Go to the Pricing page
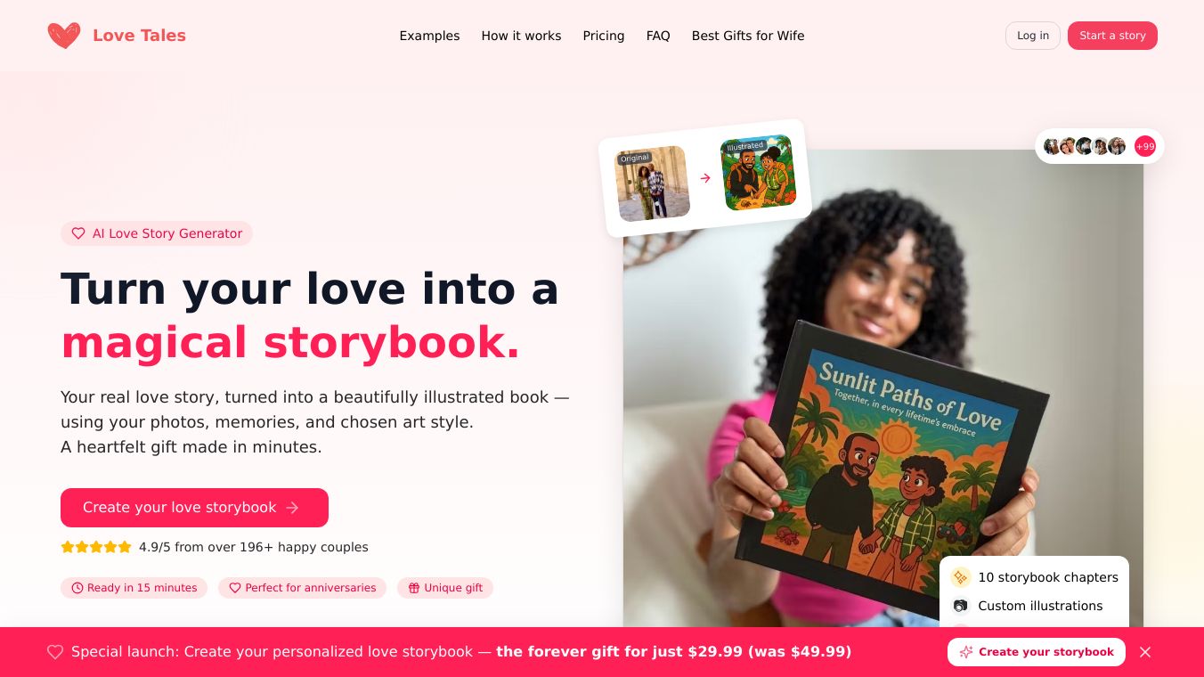Image resolution: width=1204 pixels, height=677 pixels. (x=604, y=36)
